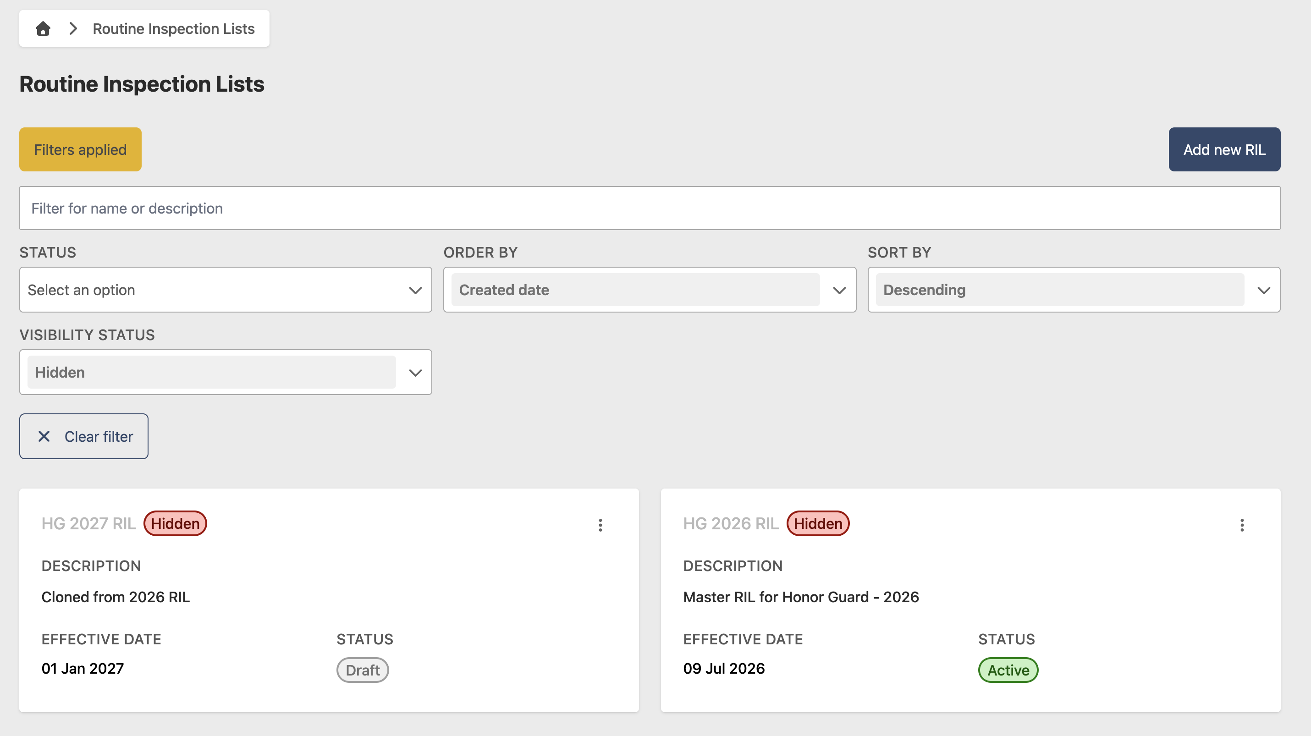Open the Status dropdown
Viewport: 1311px width, 736px height.
[226, 290]
